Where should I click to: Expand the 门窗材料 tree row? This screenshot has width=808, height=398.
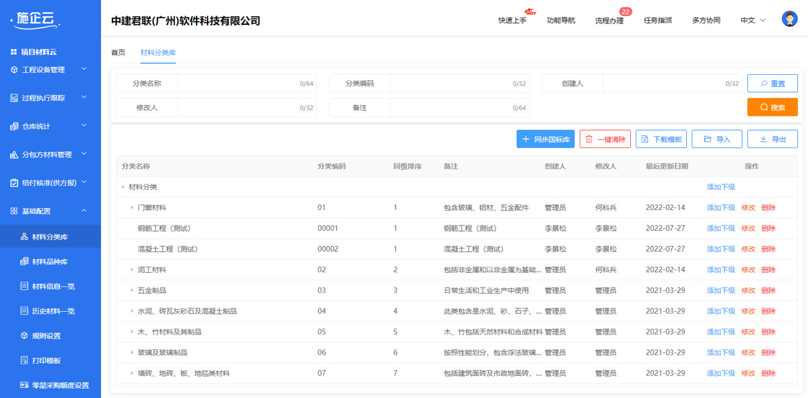click(132, 207)
